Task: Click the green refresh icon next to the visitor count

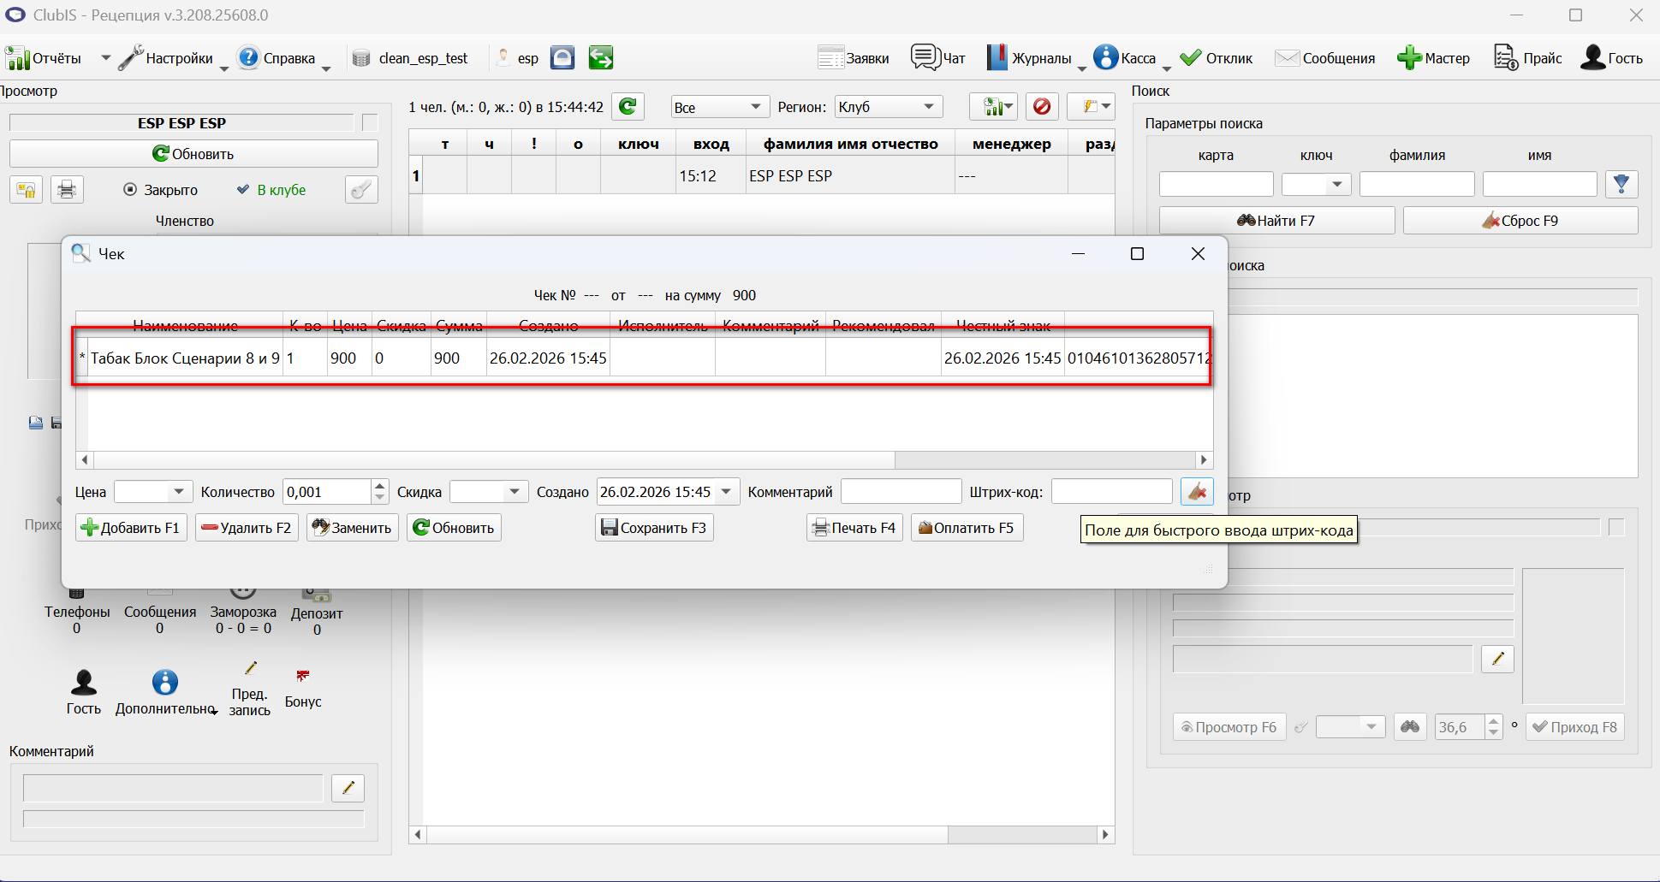Action: [x=628, y=107]
